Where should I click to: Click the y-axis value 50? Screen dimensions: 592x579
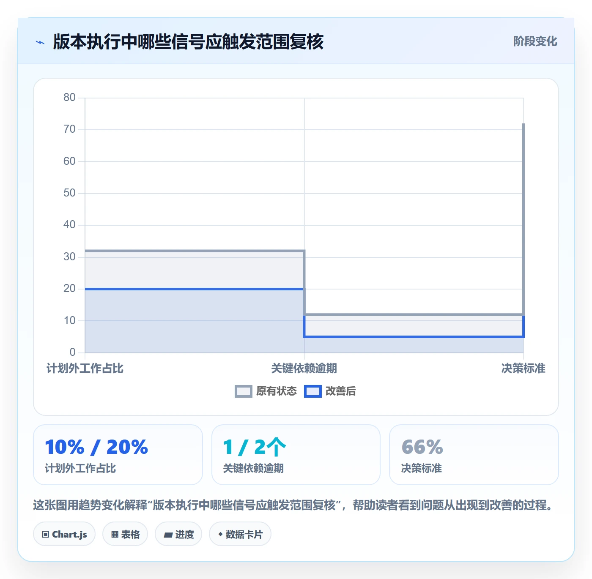(x=69, y=193)
